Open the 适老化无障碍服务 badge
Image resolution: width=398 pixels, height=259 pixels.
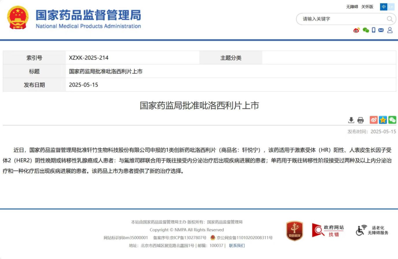point(372,231)
